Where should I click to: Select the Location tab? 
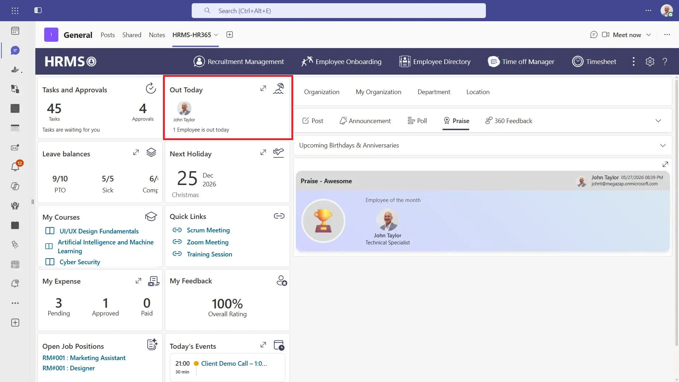(x=478, y=92)
